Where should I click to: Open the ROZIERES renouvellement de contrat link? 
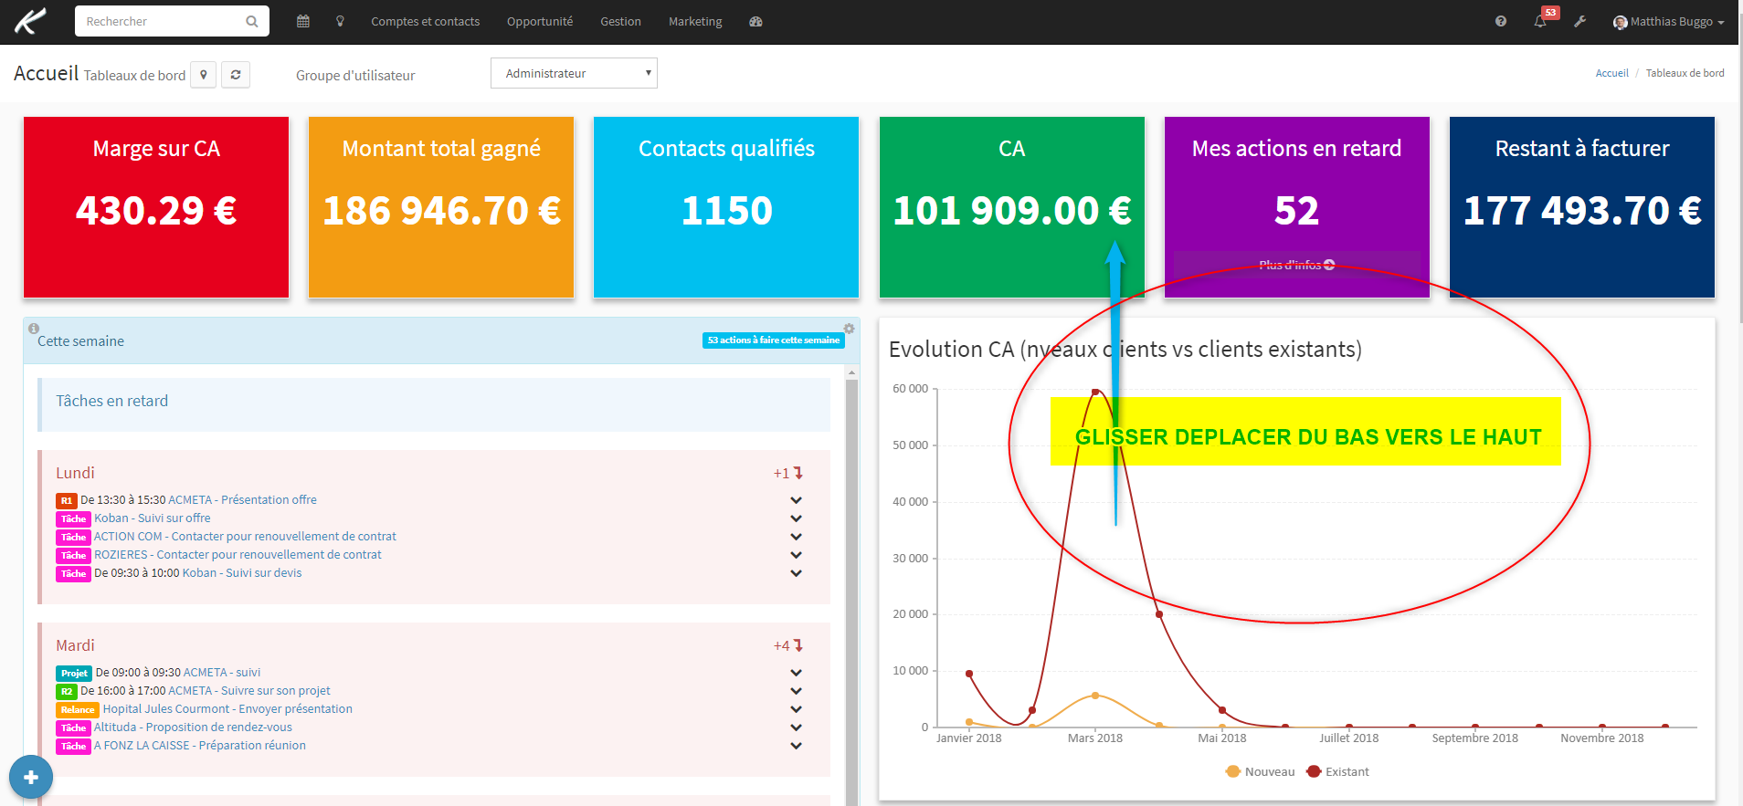(x=238, y=554)
